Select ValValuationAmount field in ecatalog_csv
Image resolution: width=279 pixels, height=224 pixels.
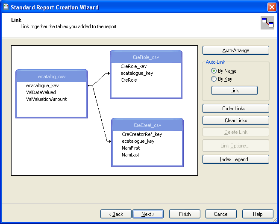47,99
